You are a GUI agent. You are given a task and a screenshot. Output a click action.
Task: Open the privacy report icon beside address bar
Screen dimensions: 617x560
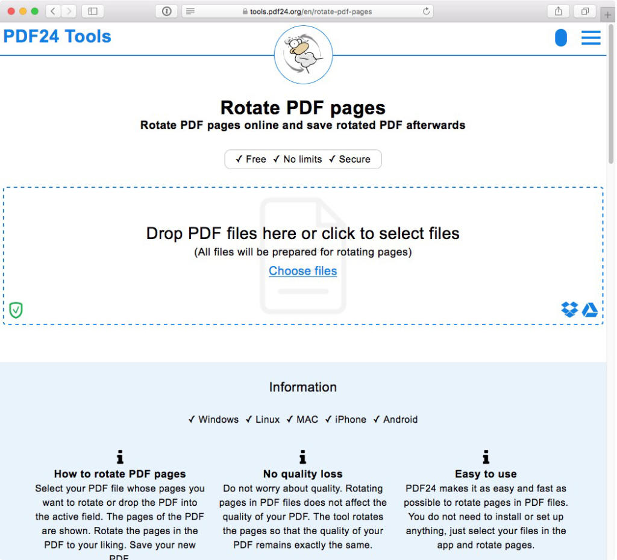166,11
